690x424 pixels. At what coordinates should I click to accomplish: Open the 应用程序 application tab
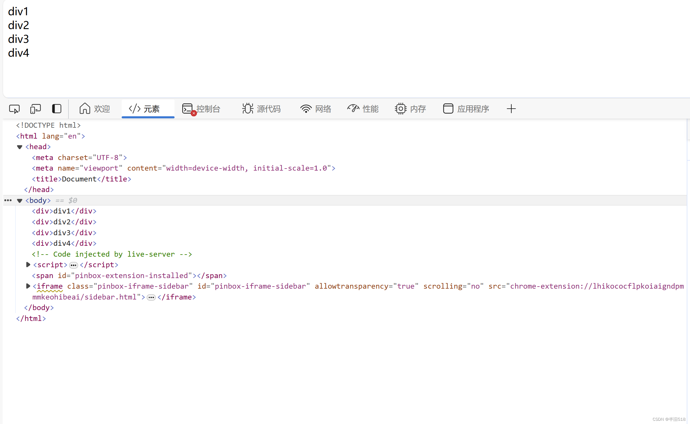[x=466, y=109]
